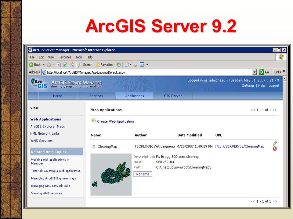293x219 pixels.
Task: Click the Print icon
Action: coord(135,65)
